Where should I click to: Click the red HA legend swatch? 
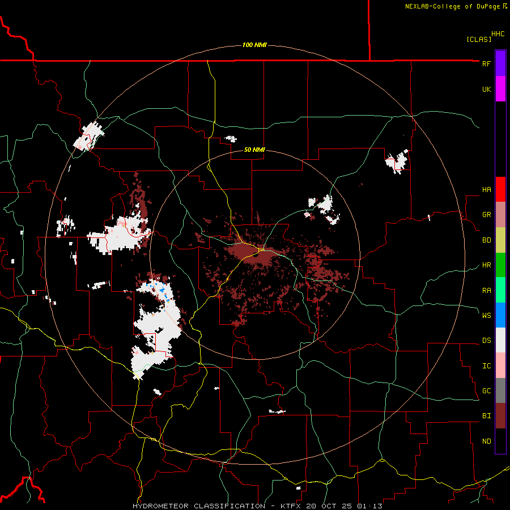pos(500,189)
